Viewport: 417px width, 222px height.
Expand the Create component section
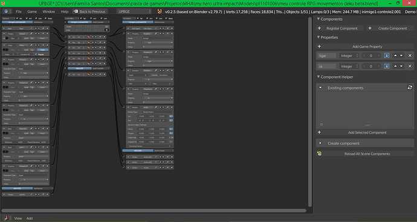[320, 143]
